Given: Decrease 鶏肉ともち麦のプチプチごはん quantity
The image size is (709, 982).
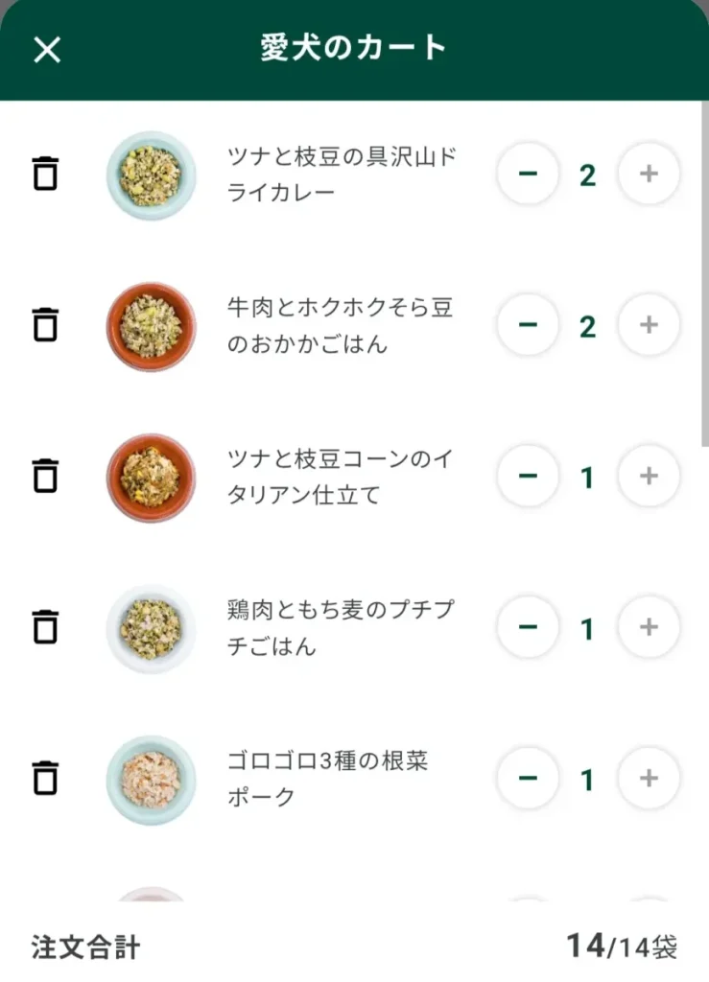Looking at the screenshot, I should tap(528, 628).
